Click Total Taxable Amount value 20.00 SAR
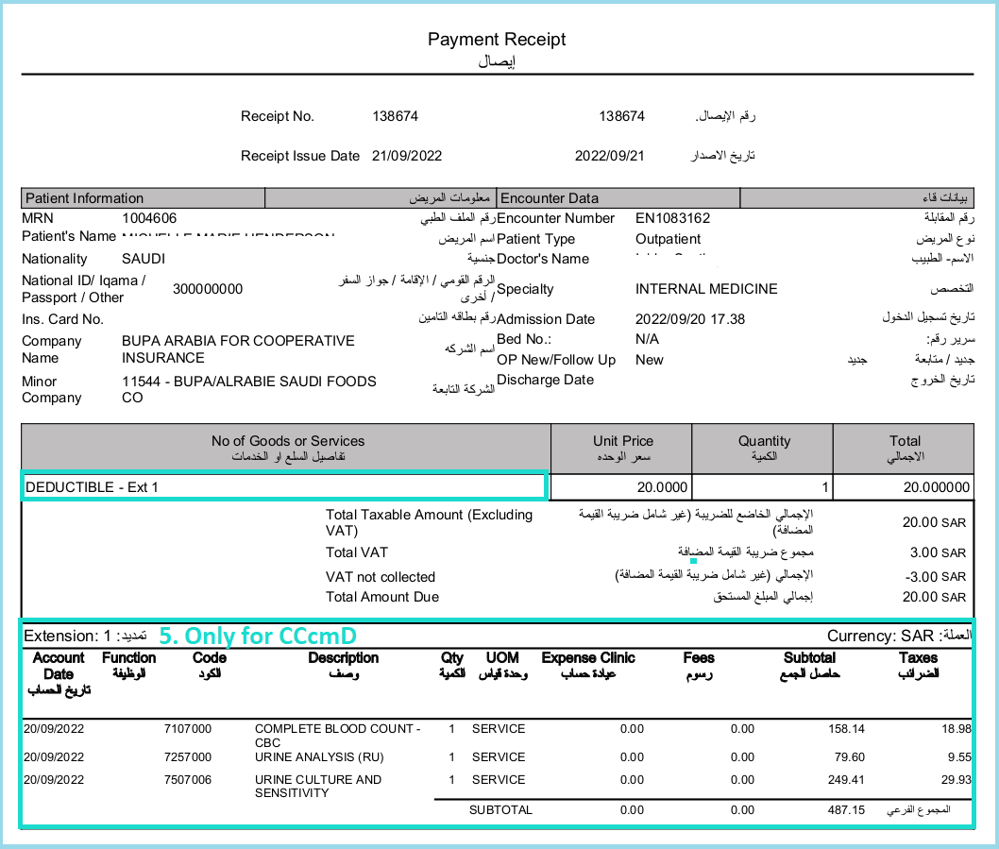The width and height of the screenshot is (999, 849). tap(934, 522)
